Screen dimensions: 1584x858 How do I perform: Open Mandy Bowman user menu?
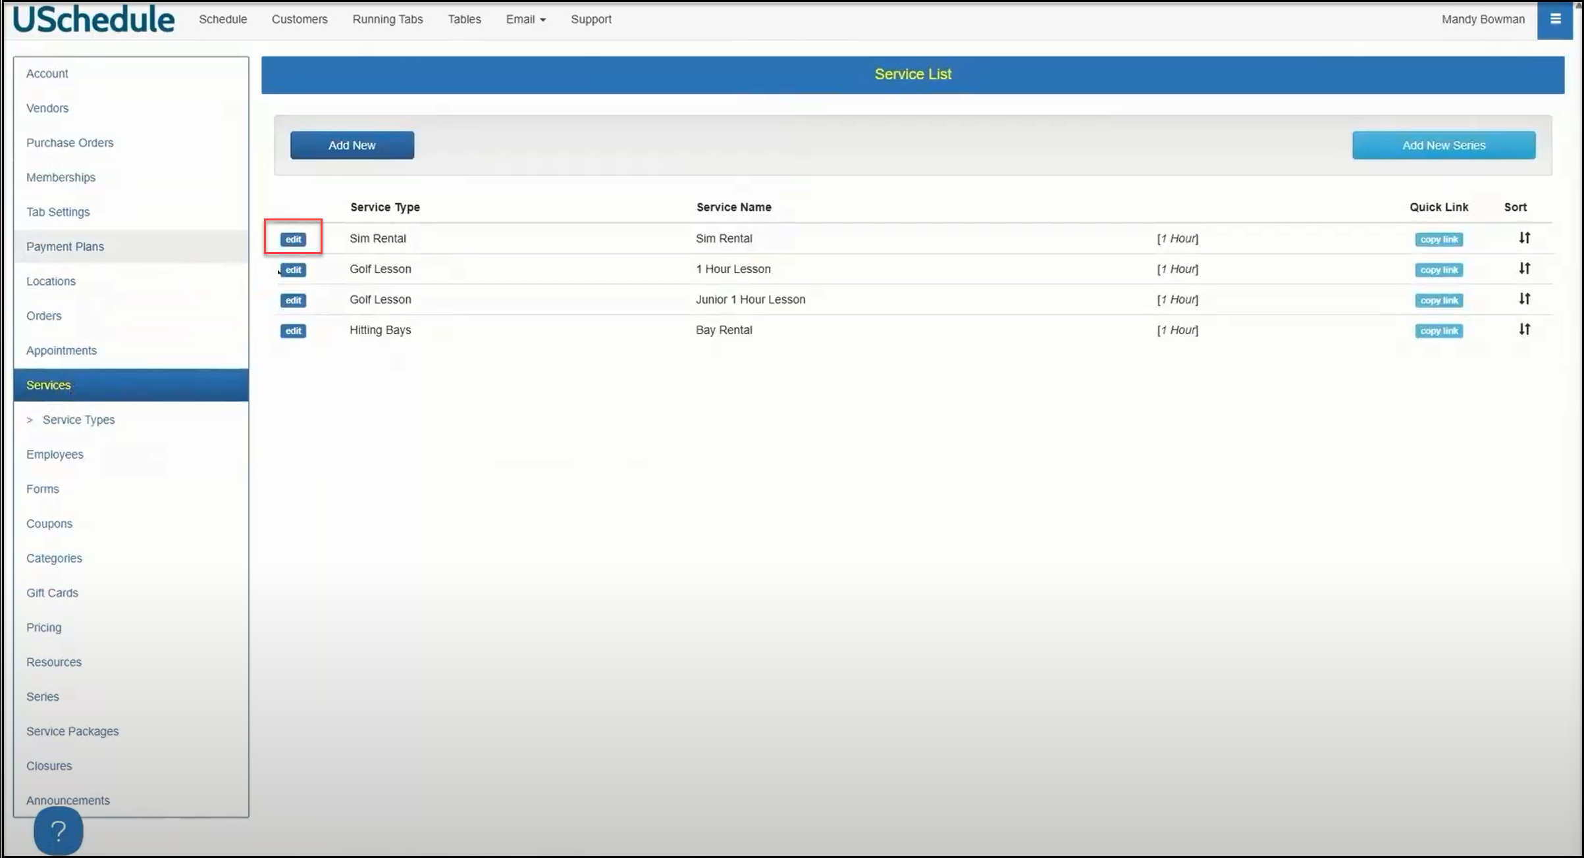click(1483, 20)
